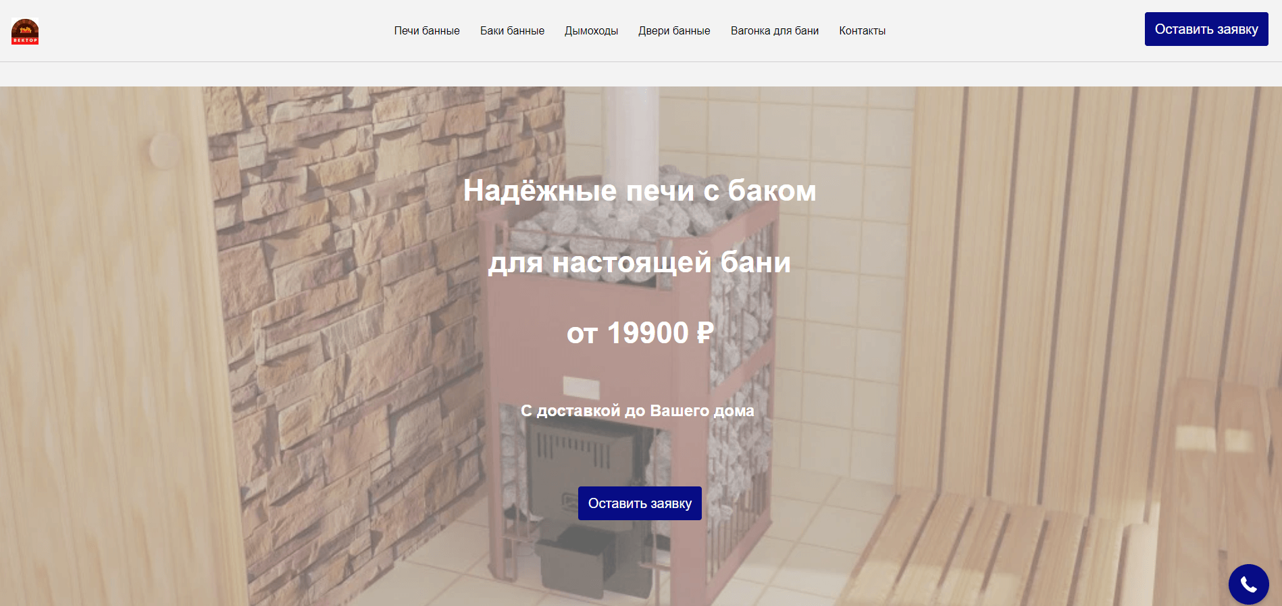This screenshot has height=606, width=1282.
Task: Navigate to Вагонка для бани
Action: point(775,31)
